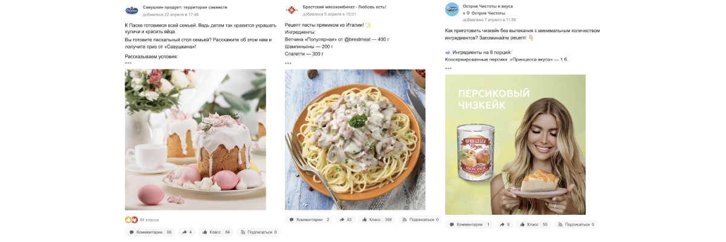This screenshot has width=726, height=242.
Task: Share the Easter cake post with 4 shares
Action: pyautogui.click(x=187, y=232)
